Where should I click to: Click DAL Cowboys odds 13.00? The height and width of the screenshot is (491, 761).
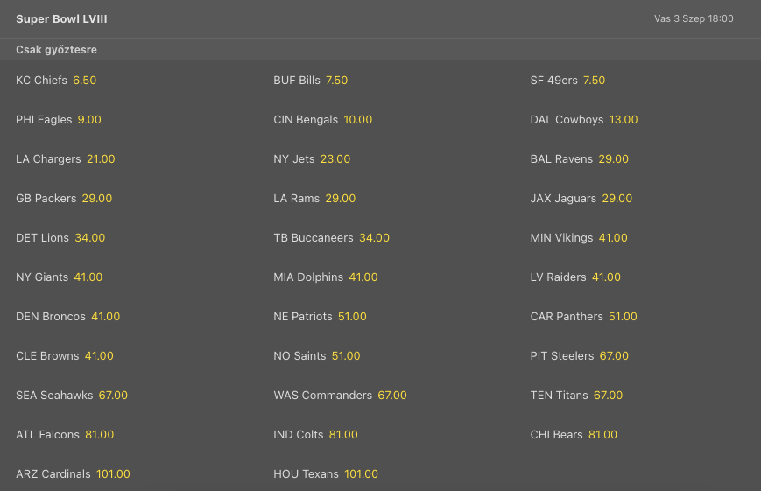(x=624, y=120)
